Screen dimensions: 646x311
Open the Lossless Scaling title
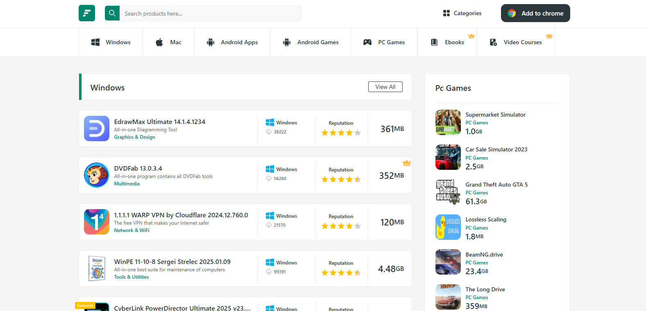(486, 219)
